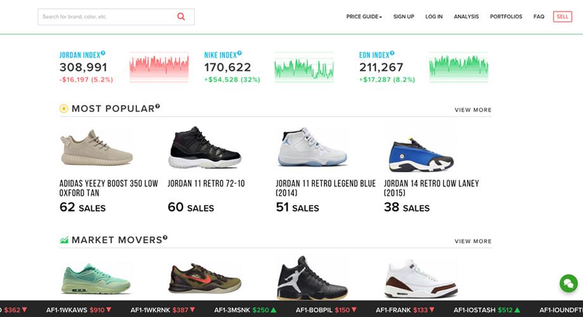The height and width of the screenshot is (317, 583).
Task: Open the Analysis menu item
Action: point(466,16)
